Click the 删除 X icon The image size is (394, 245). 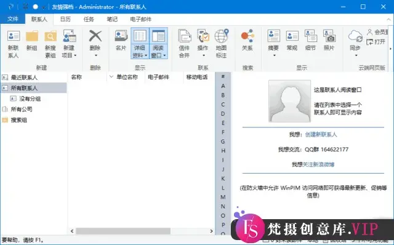pos(95,36)
